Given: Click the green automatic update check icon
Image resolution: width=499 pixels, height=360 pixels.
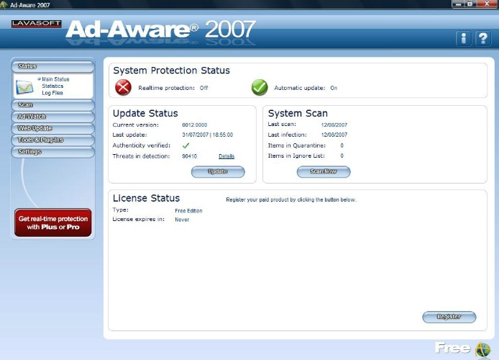Looking at the screenshot, I should 260,88.
